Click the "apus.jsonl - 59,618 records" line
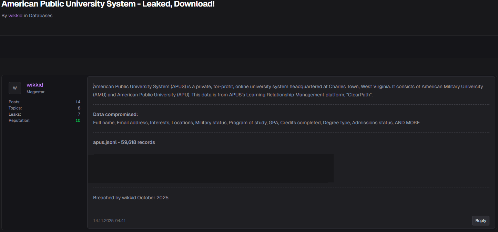The height and width of the screenshot is (232, 498). pos(124,142)
